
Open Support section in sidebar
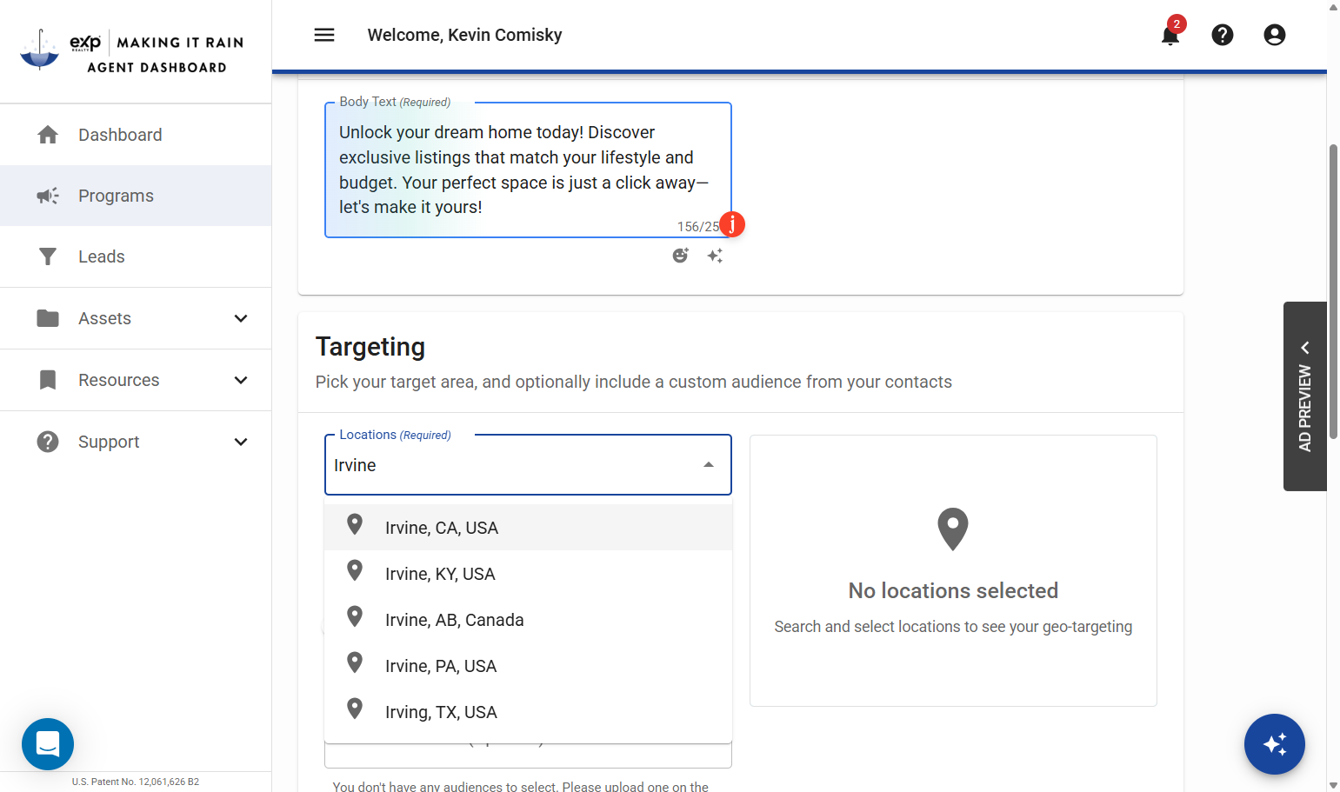tap(136, 442)
